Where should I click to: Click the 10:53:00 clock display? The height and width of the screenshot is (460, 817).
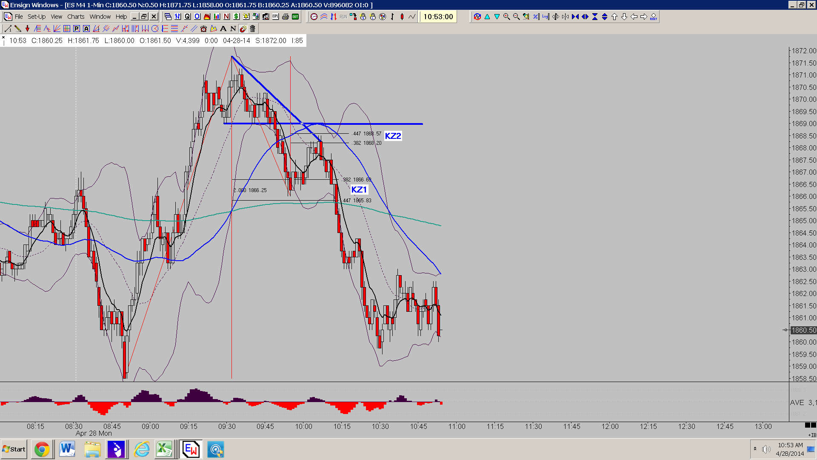point(438,17)
